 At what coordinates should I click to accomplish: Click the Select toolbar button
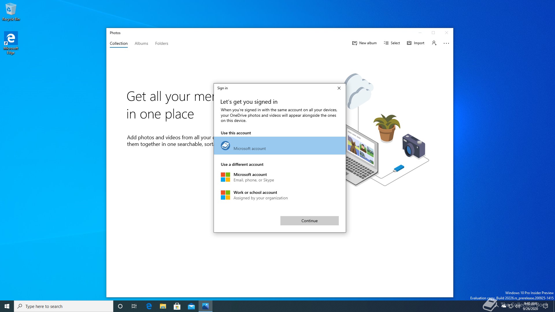tap(392, 43)
